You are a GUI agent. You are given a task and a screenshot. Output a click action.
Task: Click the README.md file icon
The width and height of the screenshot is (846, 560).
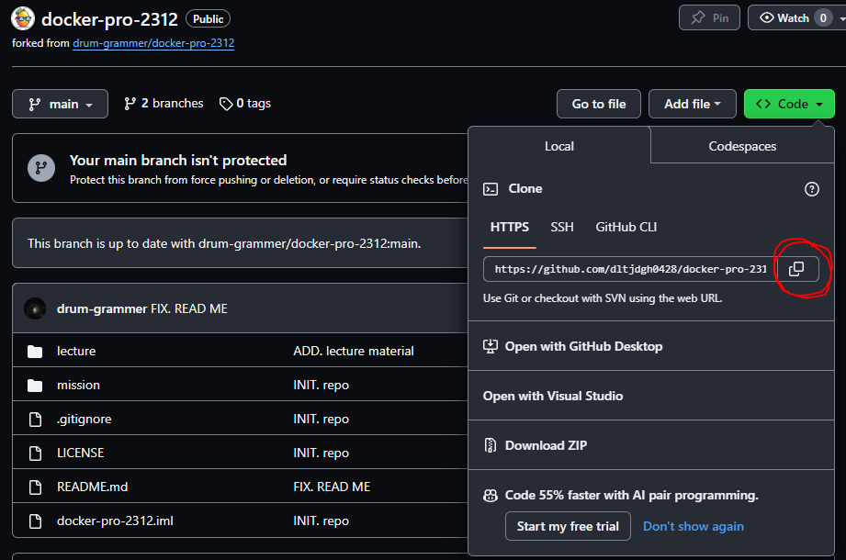pyautogui.click(x=35, y=487)
